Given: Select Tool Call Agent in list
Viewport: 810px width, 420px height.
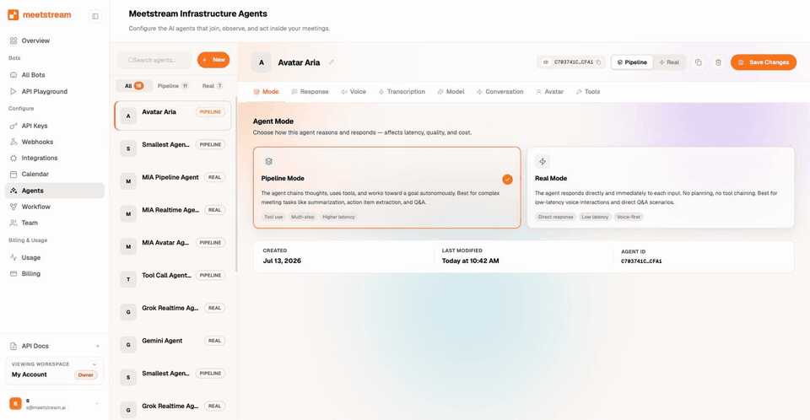Looking at the screenshot, I should [x=172, y=279].
